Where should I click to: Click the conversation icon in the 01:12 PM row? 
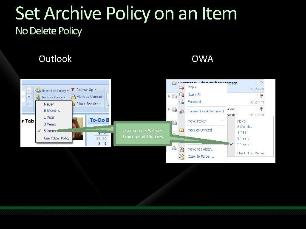174,109
